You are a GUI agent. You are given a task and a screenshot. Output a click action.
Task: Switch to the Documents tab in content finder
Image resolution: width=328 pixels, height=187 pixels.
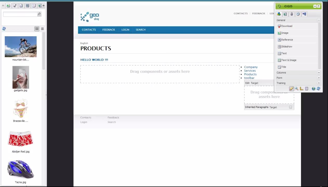[x=21, y=5]
